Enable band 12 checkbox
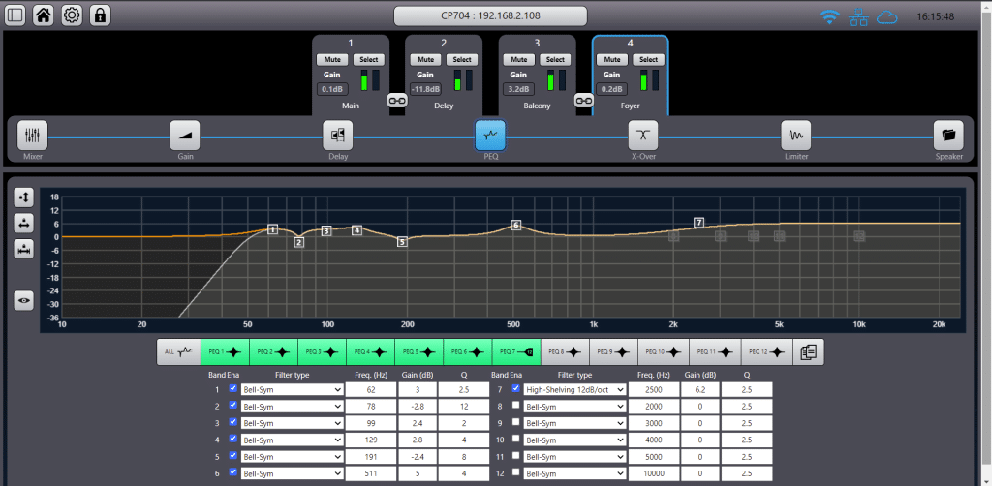The image size is (992, 486). (x=515, y=472)
